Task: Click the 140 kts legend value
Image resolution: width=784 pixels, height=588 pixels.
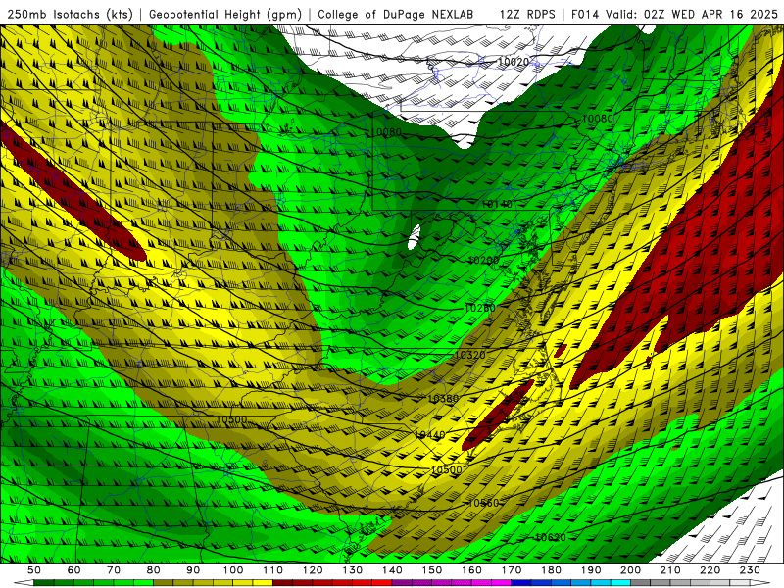Action: (x=393, y=570)
